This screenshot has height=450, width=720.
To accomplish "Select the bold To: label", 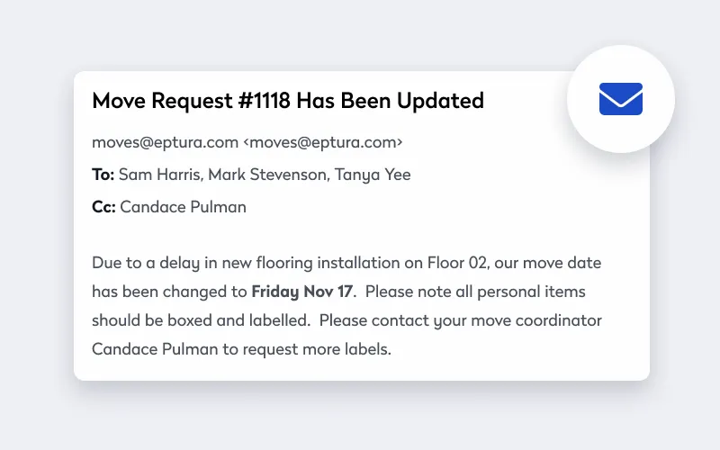I will point(103,175).
